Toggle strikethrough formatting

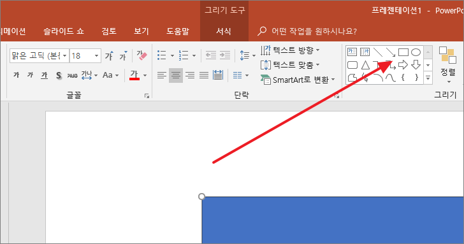click(72, 75)
